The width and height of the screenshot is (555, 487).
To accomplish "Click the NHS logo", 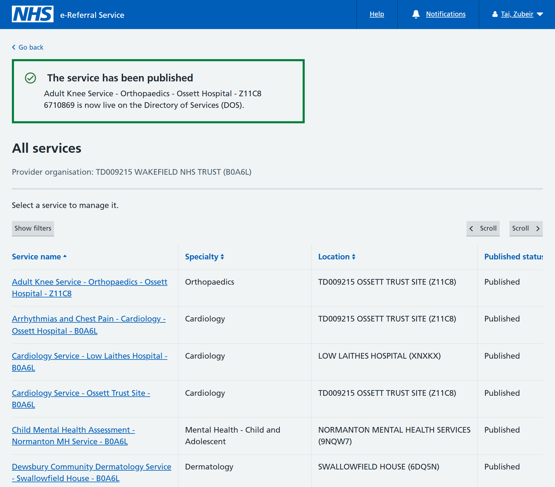I will coord(33,14).
